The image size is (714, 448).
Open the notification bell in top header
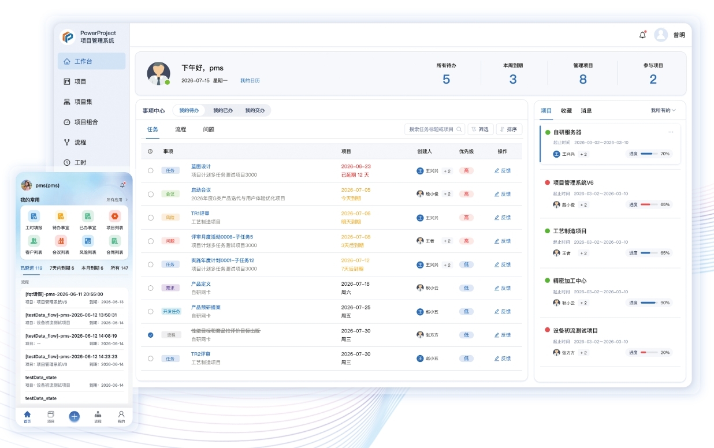(x=642, y=35)
